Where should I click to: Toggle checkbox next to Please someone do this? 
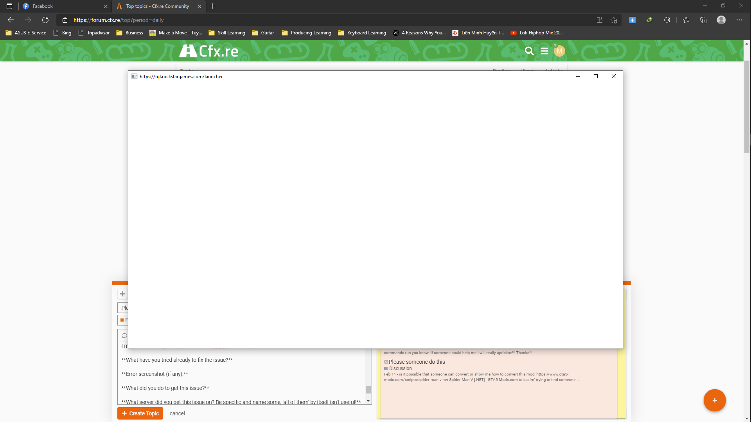pyautogui.click(x=386, y=362)
